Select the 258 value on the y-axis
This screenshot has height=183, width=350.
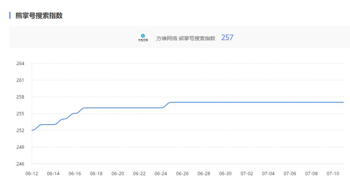tap(20, 97)
